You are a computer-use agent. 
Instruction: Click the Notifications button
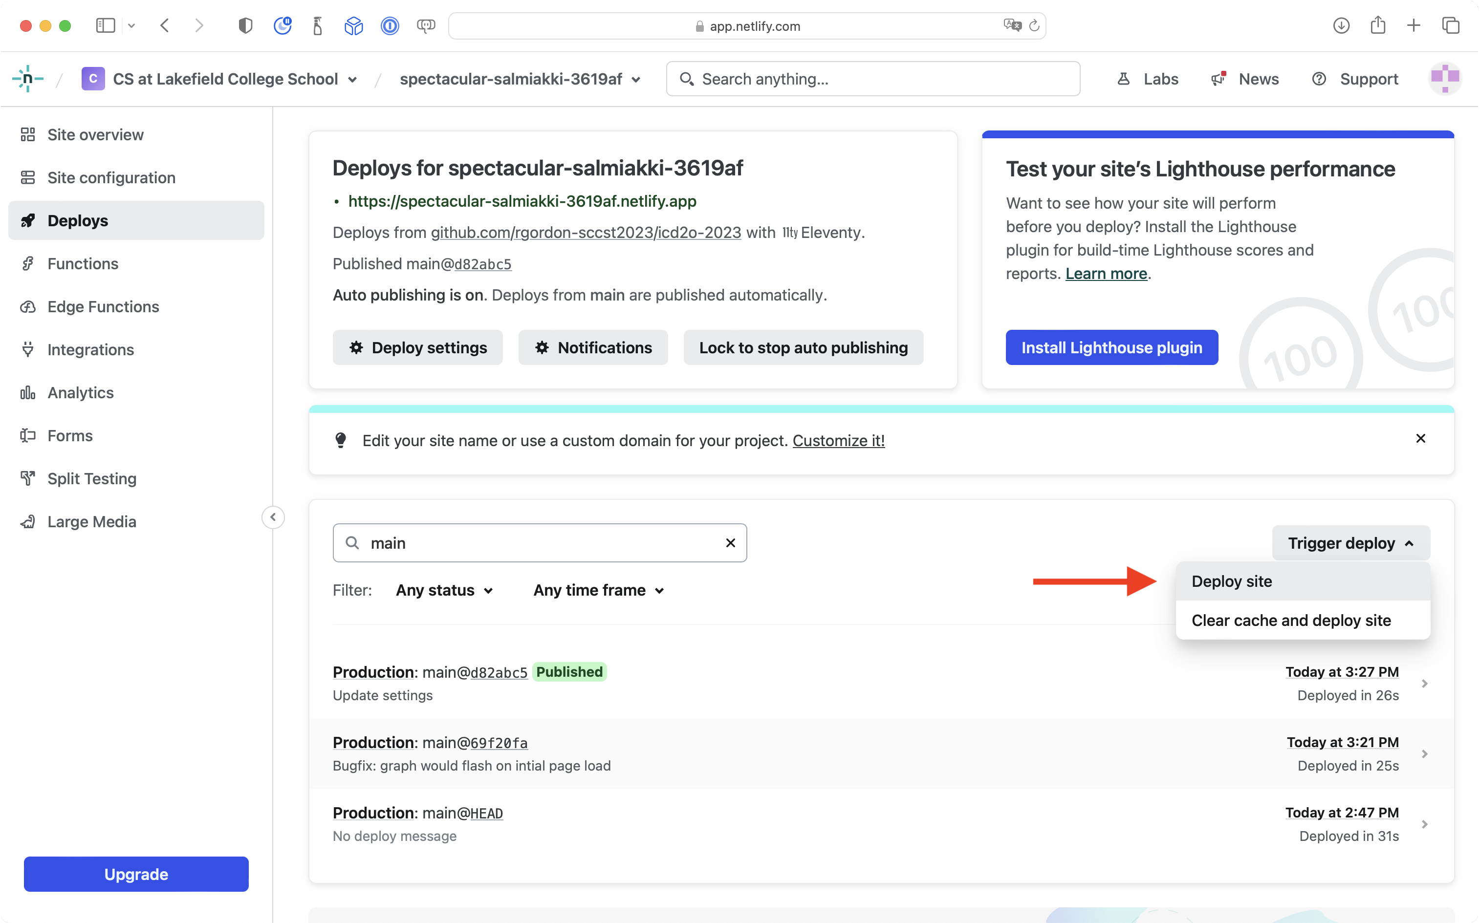[593, 347]
